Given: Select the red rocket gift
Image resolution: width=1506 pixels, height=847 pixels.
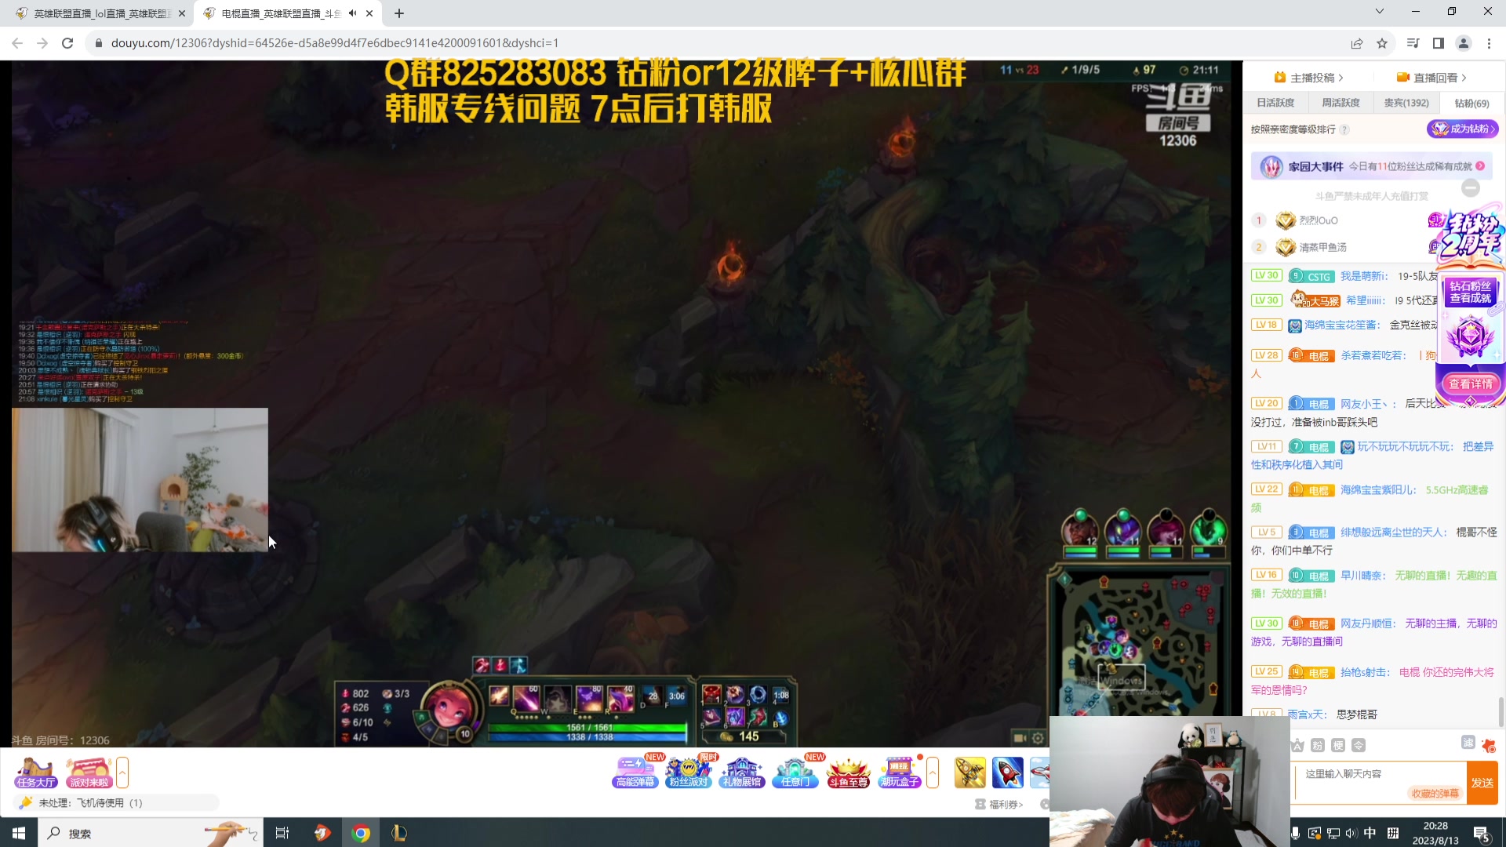Looking at the screenshot, I should pos(1008,772).
